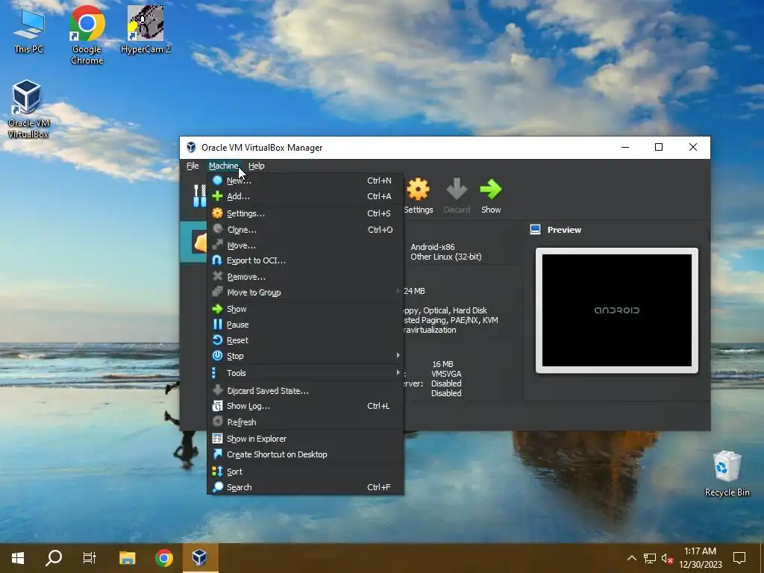Image resolution: width=764 pixels, height=573 pixels.
Task: Open the Oracle VM VirtualBox desktop shortcut
Action: click(x=28, y=109)
